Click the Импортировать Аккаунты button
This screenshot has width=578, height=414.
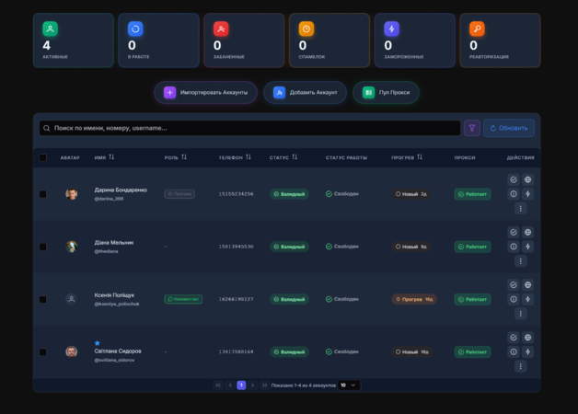click(206, 93)
